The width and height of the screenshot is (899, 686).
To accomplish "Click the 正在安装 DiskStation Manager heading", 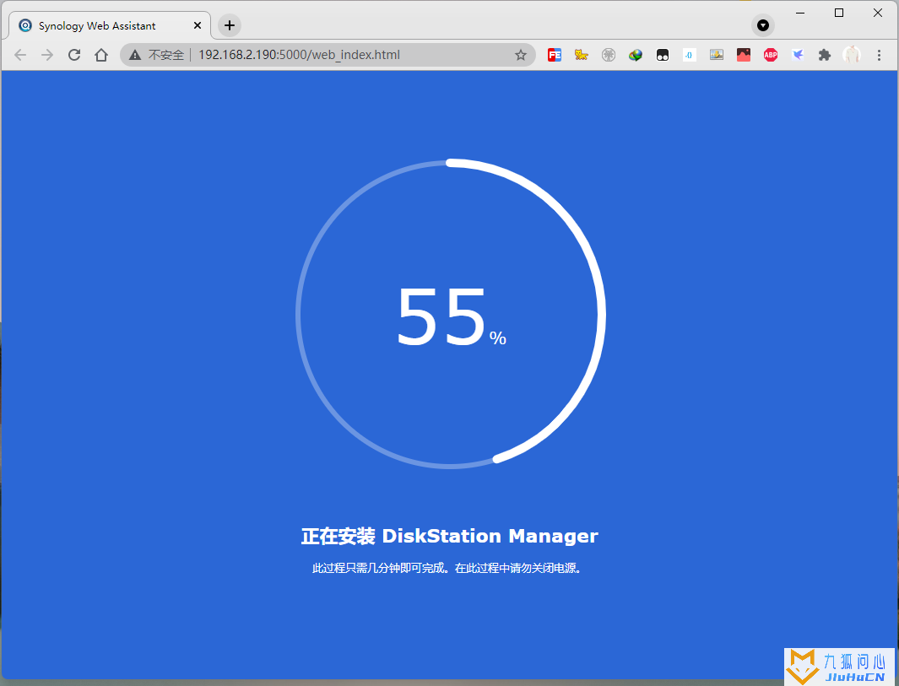I will pos(449,537).
